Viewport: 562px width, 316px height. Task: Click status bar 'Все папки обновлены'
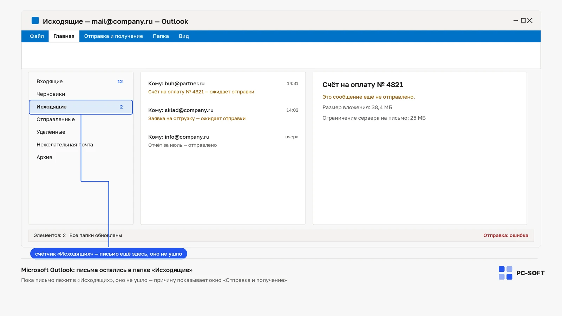click(96, 235)
